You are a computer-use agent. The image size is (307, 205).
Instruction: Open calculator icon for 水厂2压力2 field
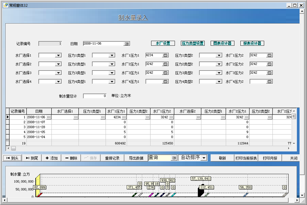point(270,64)
